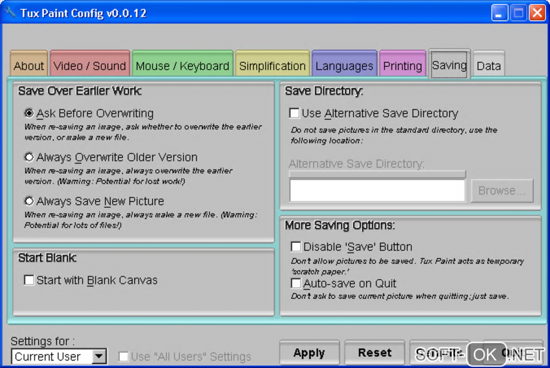Open the Mouse / Keyboard tab
The width and height of the screenshot is (550, 368).
tap(182, 64)
